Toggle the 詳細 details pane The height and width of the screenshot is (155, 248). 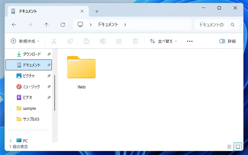(228, 41)
